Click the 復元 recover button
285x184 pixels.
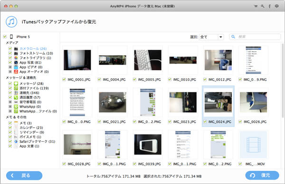tap(262, 175)
